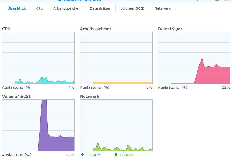Click the Netzwerk panel heading
The height and width of the screenshot is (162, 232).
click(90, 96)
